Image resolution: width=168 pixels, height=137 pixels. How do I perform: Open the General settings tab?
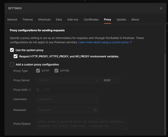[12, 20]
